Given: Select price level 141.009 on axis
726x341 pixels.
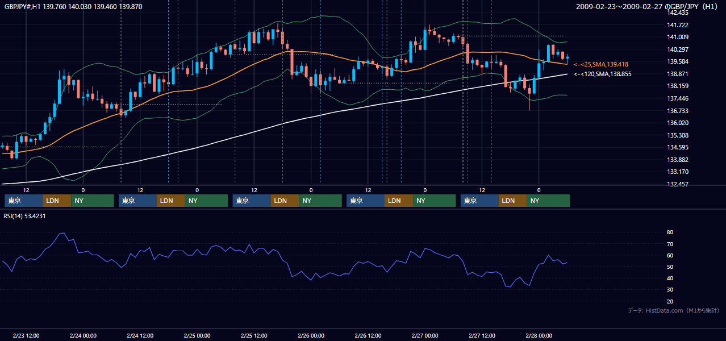Looking at the screenshot, I should point(677,38).
